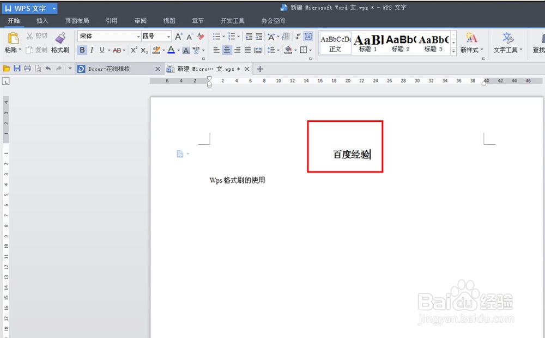This screenshot has height=338, width=545.
Task: Switch to the 视图 (View) tab
Action: pos(169,21)
